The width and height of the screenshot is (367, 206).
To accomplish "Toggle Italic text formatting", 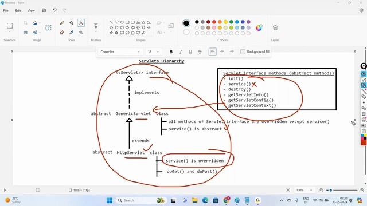I will 181,52.
